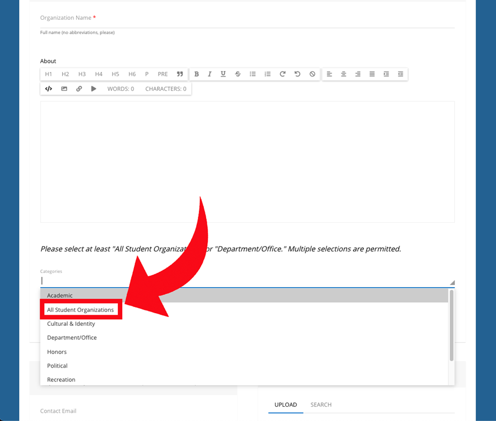
Task: Choose 'All Student Organizations' category
Action: click(80, 310)
